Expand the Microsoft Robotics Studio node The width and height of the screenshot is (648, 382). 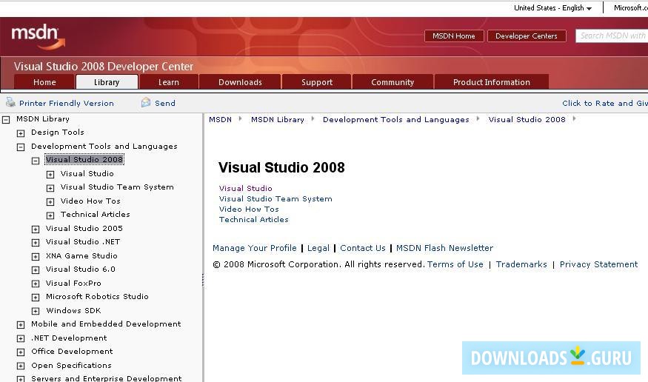(x=36, y=298)
